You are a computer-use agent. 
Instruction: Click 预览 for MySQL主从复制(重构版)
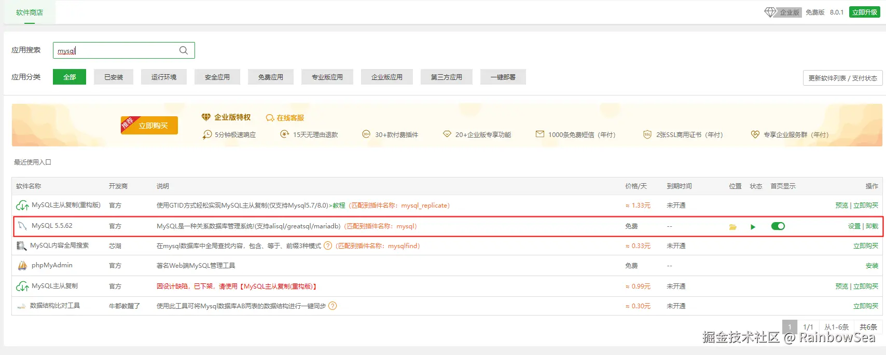point(842,206)
